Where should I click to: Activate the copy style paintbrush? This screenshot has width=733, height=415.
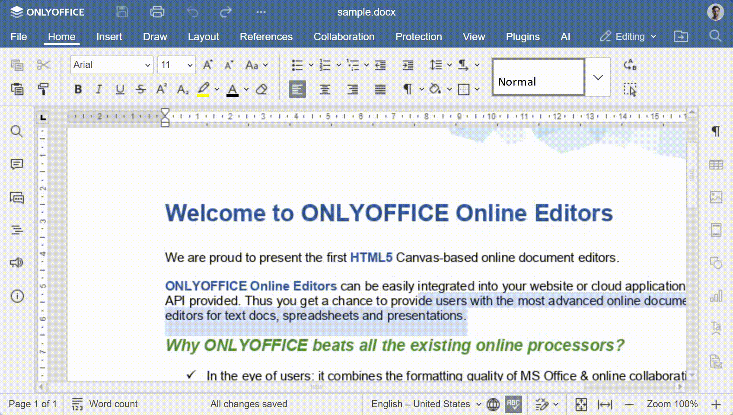click(43, 89)
